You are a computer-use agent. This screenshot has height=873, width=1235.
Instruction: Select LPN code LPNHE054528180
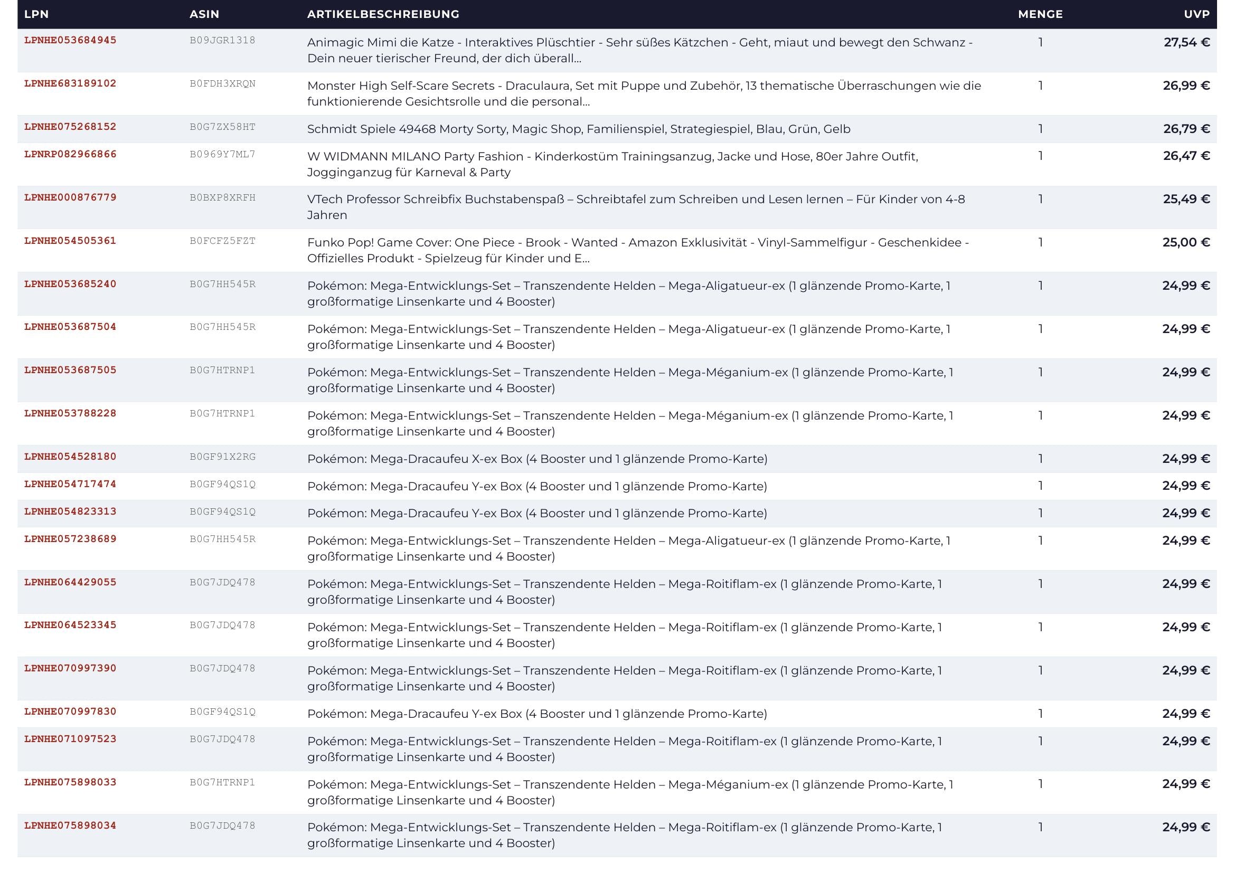click(x=70, y=457)
